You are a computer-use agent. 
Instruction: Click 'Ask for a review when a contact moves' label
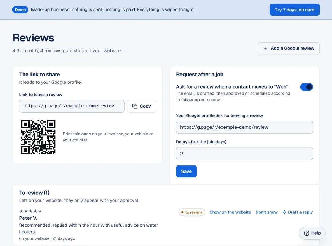pyautogui.click(x=232, y=87)
